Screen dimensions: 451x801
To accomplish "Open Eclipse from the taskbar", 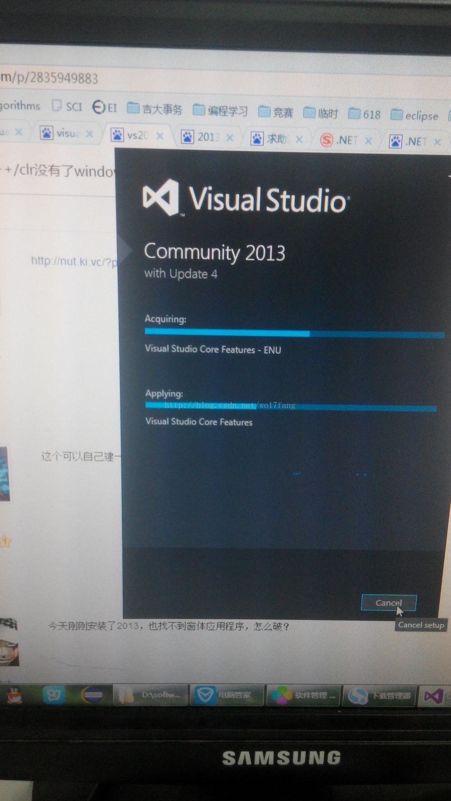I will pos(92,695).
